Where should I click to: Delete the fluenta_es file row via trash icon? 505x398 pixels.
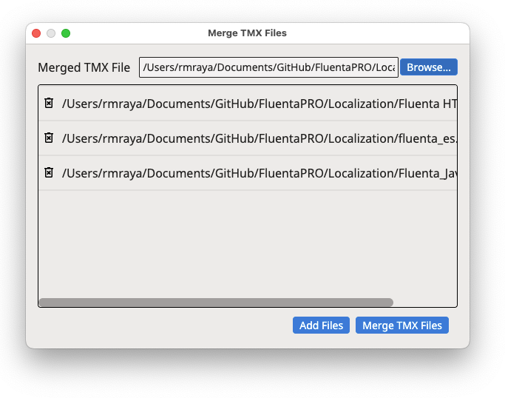49,138
